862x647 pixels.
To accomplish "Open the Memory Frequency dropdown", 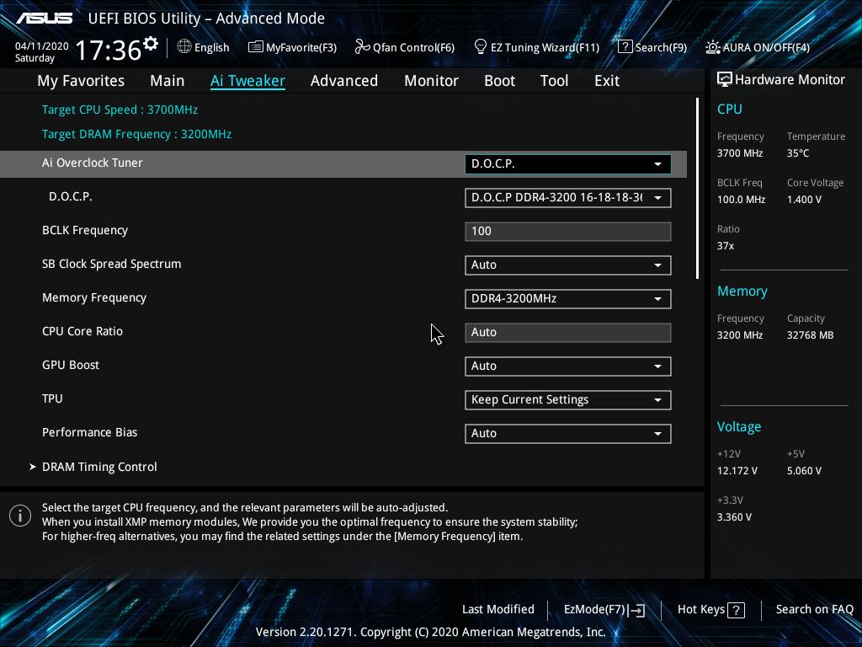I will coord(568,299).
